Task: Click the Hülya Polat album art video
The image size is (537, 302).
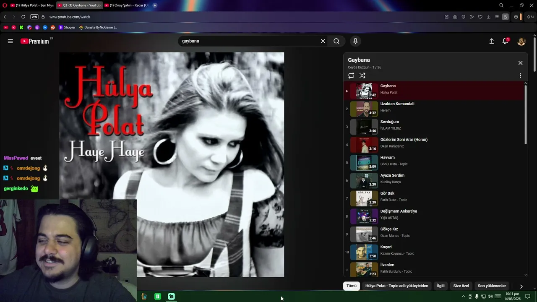Action: 172,164
